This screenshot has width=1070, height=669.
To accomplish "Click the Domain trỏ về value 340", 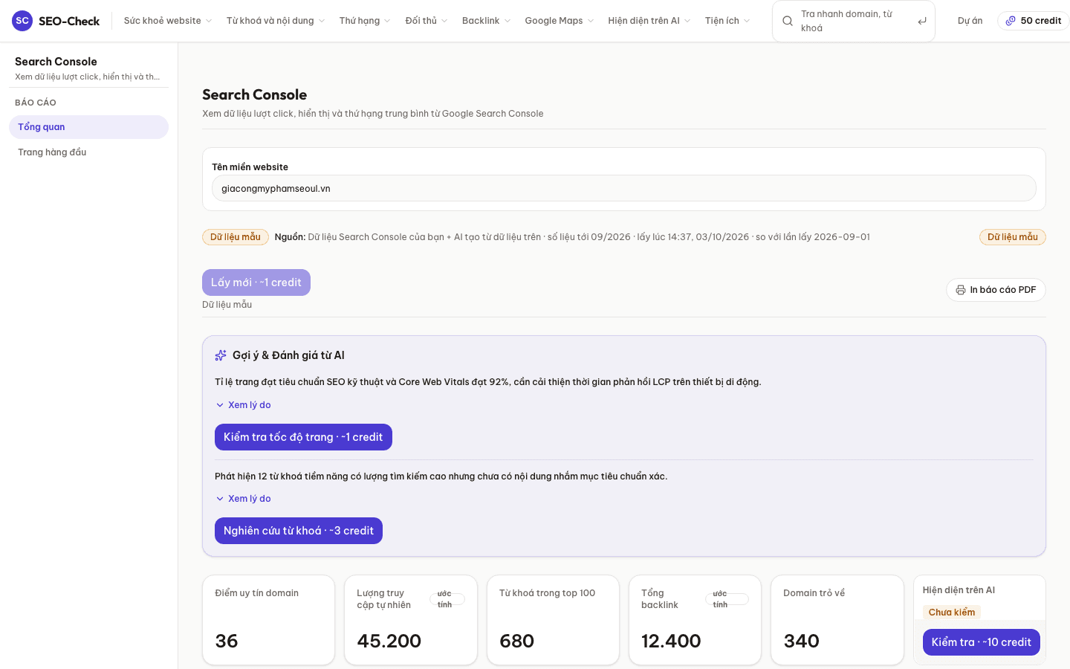I will (x=802, y=641).
